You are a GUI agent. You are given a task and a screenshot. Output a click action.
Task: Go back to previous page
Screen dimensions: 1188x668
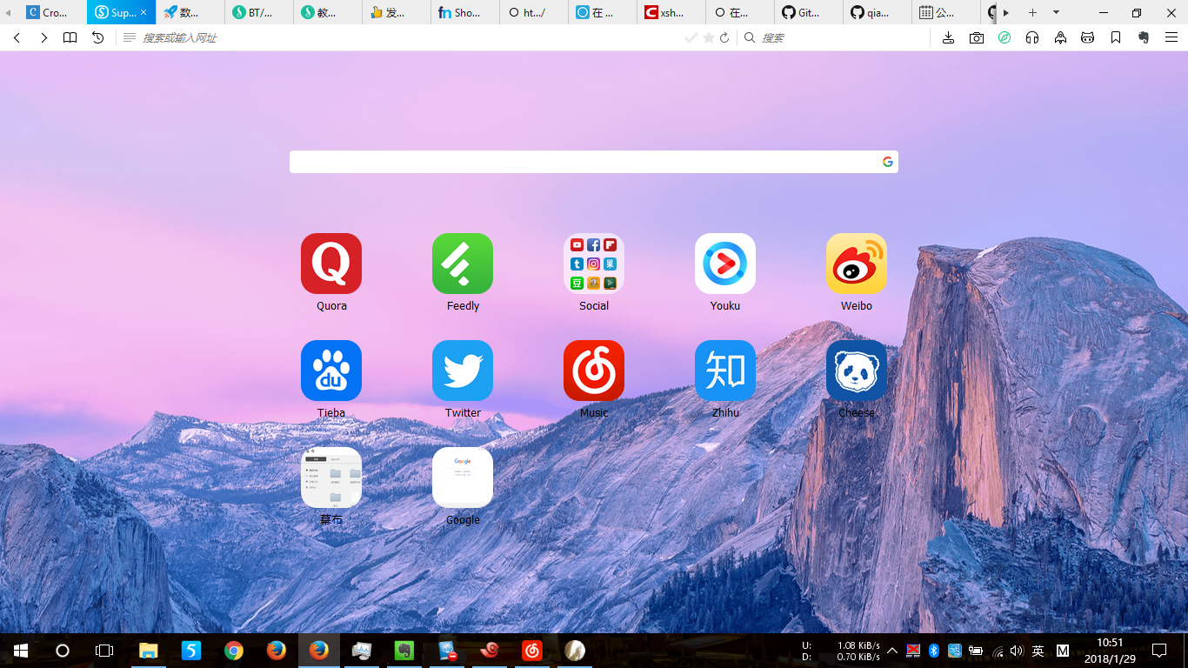click(x=17, y=38)
